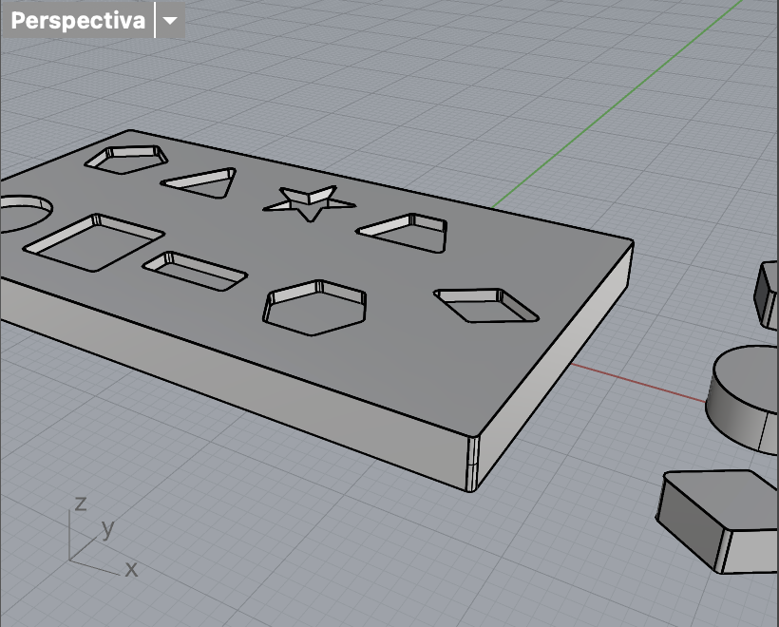
Task: Open the Perspectiva viewport dropdown arrow
Action: coord(170,20)
